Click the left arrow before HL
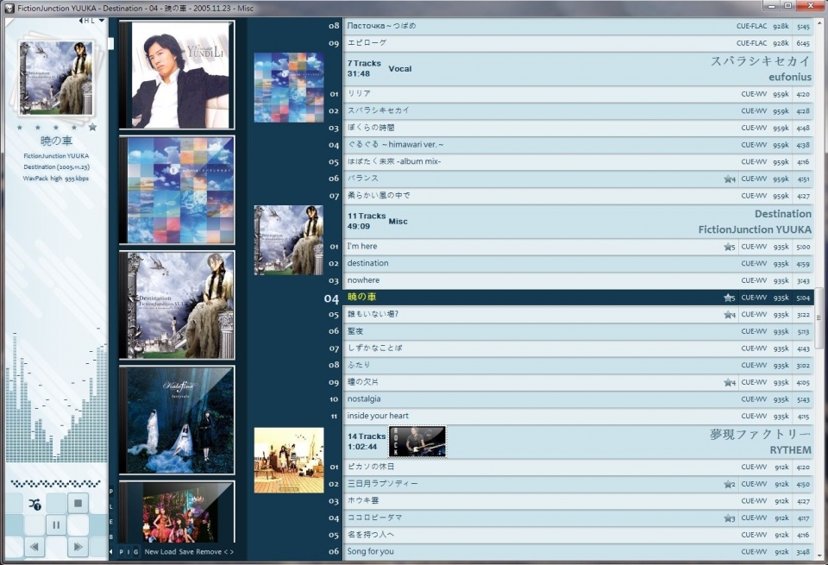Screen dimensions: 828x565 (81, 21)
